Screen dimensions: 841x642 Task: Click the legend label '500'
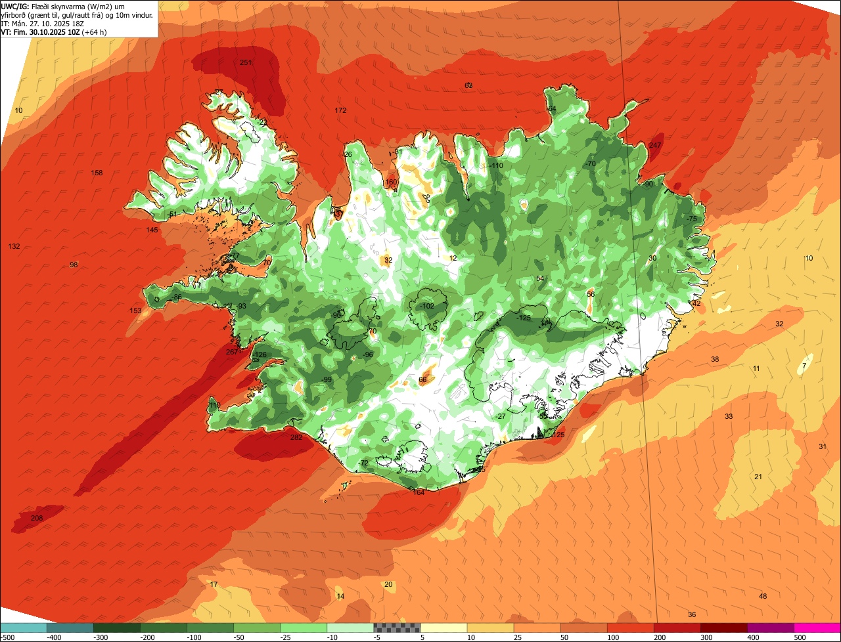[800, 637]
